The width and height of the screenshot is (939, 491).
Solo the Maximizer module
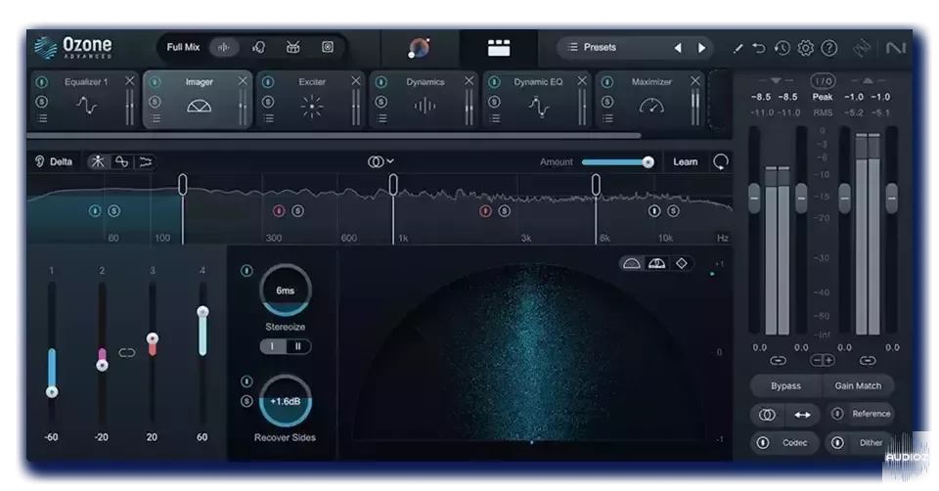[607, 102]
